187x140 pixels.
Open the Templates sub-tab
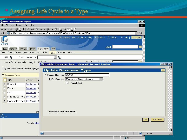[x=62, y=52]
